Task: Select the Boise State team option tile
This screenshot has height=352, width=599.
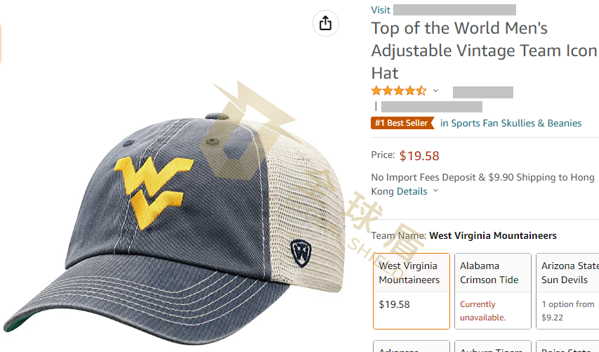Action: 567,346
